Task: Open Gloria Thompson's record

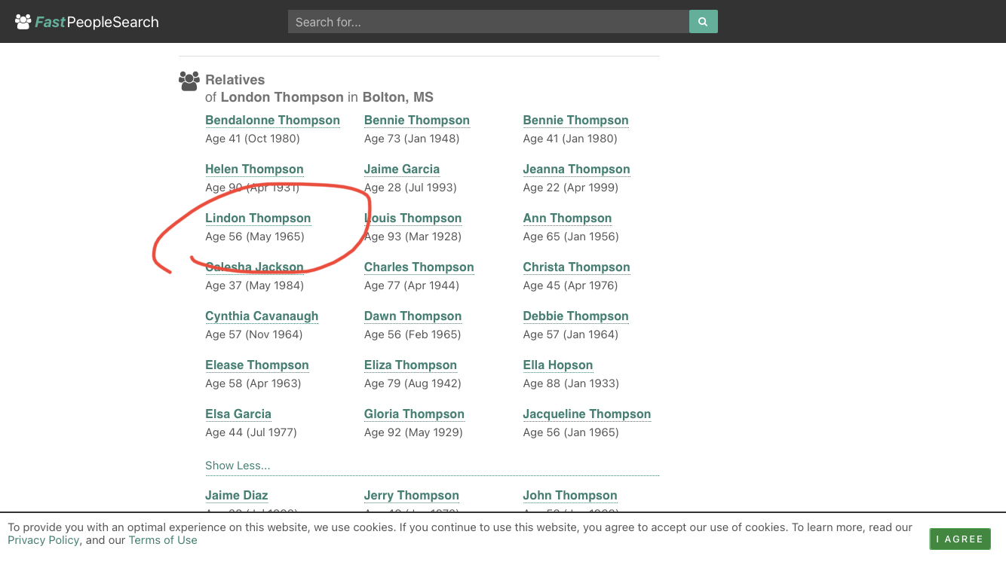Action: [415, 414]
